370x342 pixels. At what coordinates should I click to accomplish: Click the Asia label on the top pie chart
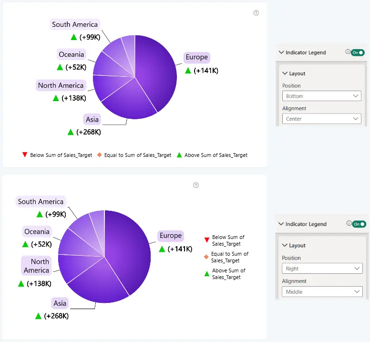pos(92,119)
